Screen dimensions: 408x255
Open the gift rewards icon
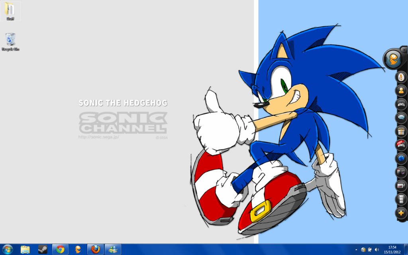click(401, 131)
